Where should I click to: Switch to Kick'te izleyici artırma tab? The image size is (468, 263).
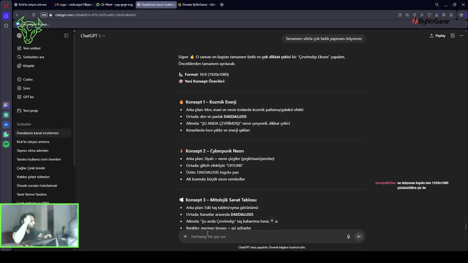[x=32, y=5]
